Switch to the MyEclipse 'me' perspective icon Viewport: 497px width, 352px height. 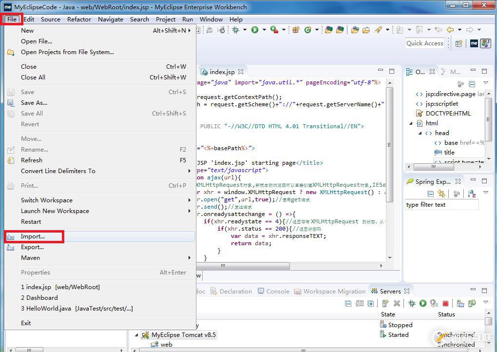(474, 43)
